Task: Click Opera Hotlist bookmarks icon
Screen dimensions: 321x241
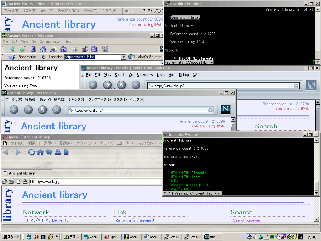Action: tap(49, 152)
